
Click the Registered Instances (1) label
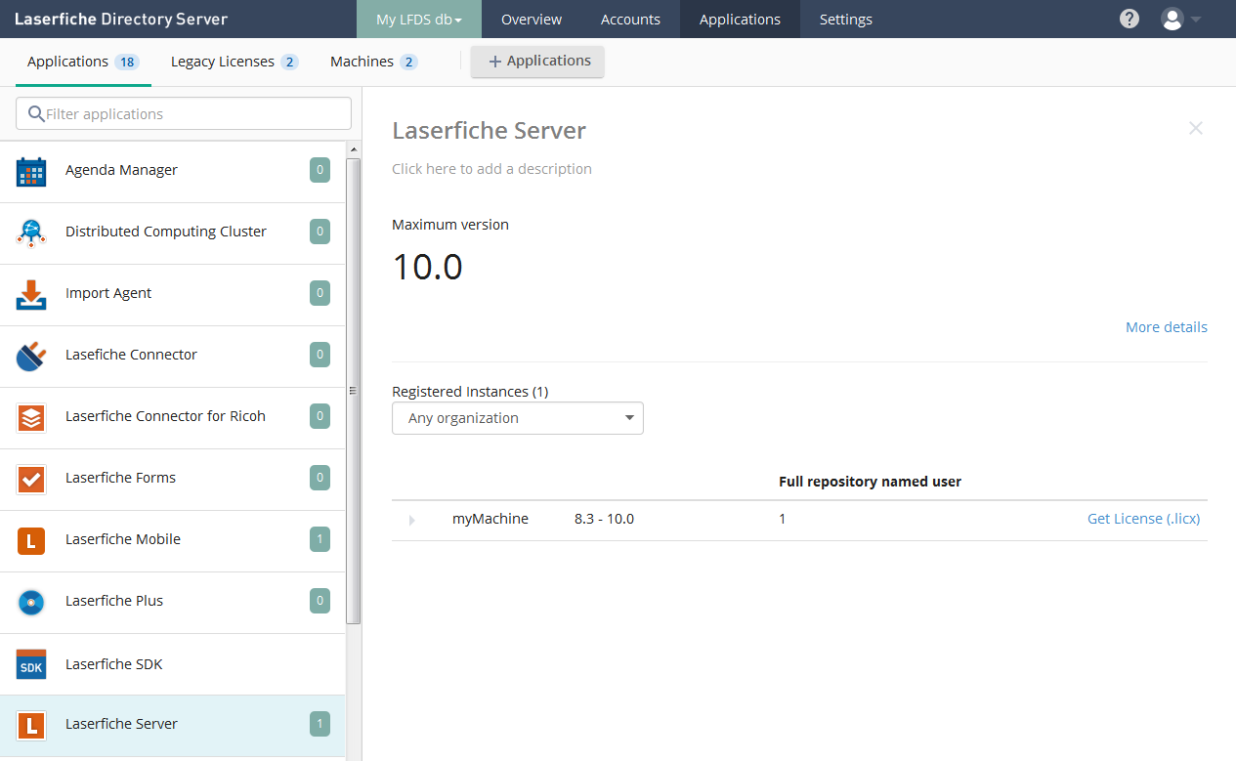point(470,392)
